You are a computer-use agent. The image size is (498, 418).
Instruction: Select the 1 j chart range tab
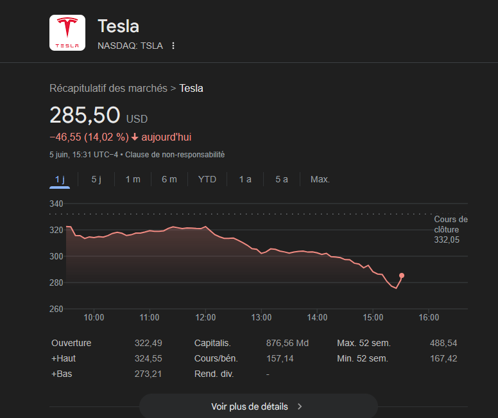[x=60, y=179]
